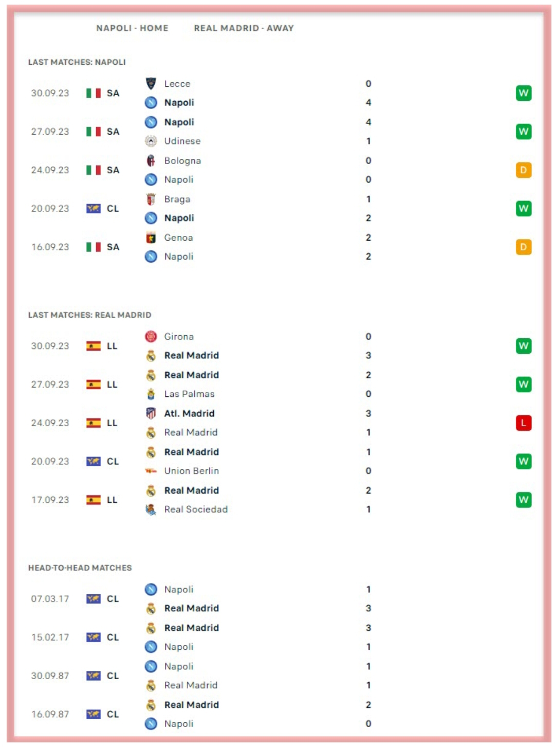Click the Atl. Madrid crest icon
This screenshot has width=555, height=747.
[151, 413]
